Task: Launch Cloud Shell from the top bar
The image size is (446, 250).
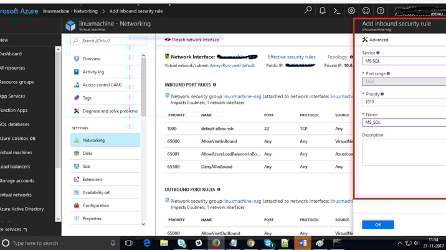Action: pos(337,11)
